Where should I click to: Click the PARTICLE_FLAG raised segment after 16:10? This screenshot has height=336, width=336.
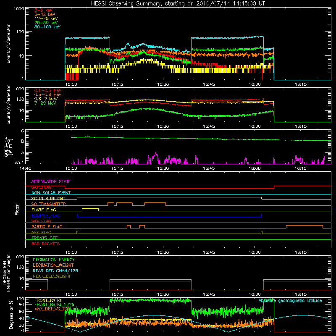(305, 226)
